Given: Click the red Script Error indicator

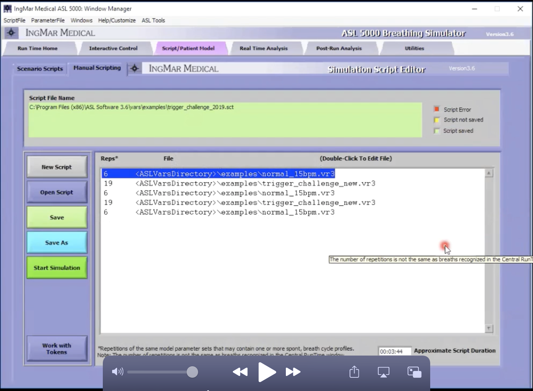Looking at the screenshot, I should tap(437, 109).
